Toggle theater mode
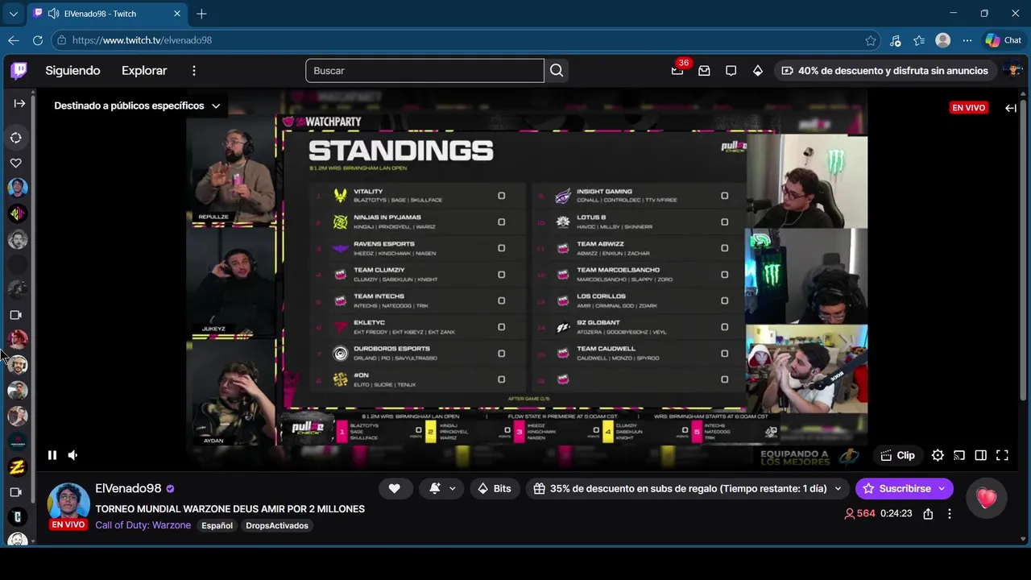This screenshot has height=580, width=1031. click(x=980, y=455)
